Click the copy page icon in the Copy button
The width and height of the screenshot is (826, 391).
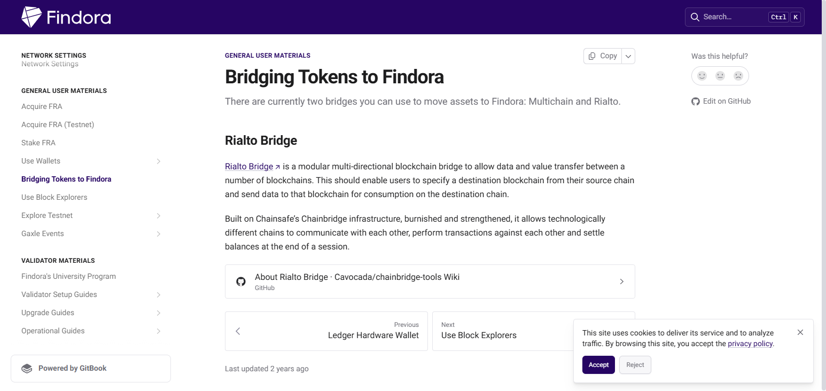(593, 56)
